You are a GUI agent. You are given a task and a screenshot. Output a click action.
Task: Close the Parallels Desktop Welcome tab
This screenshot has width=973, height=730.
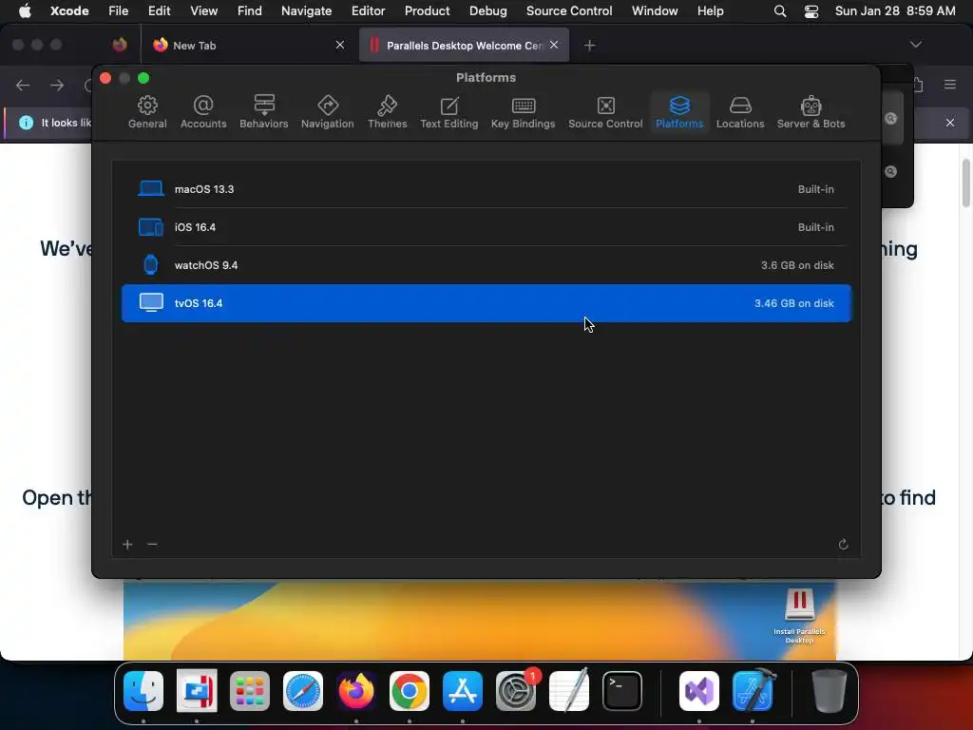(x=554, y=45)
